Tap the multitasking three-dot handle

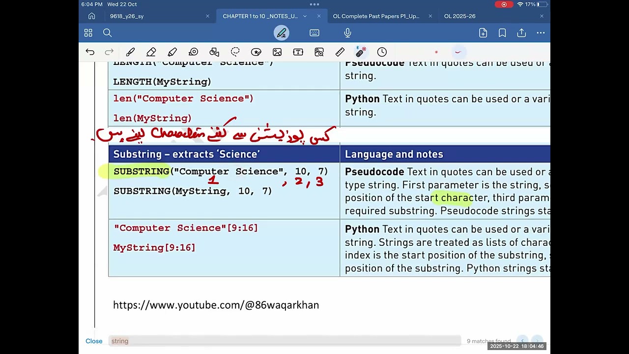(314, 4)
